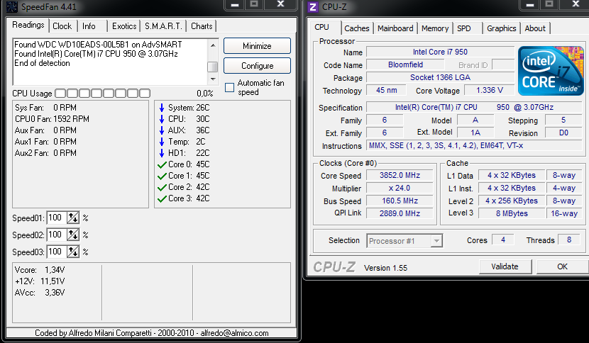Image resolution: width=589 pixels, height=343 pixels.
Task: Open the S.M.A.R.T. tab
Action: coord(163,26)
